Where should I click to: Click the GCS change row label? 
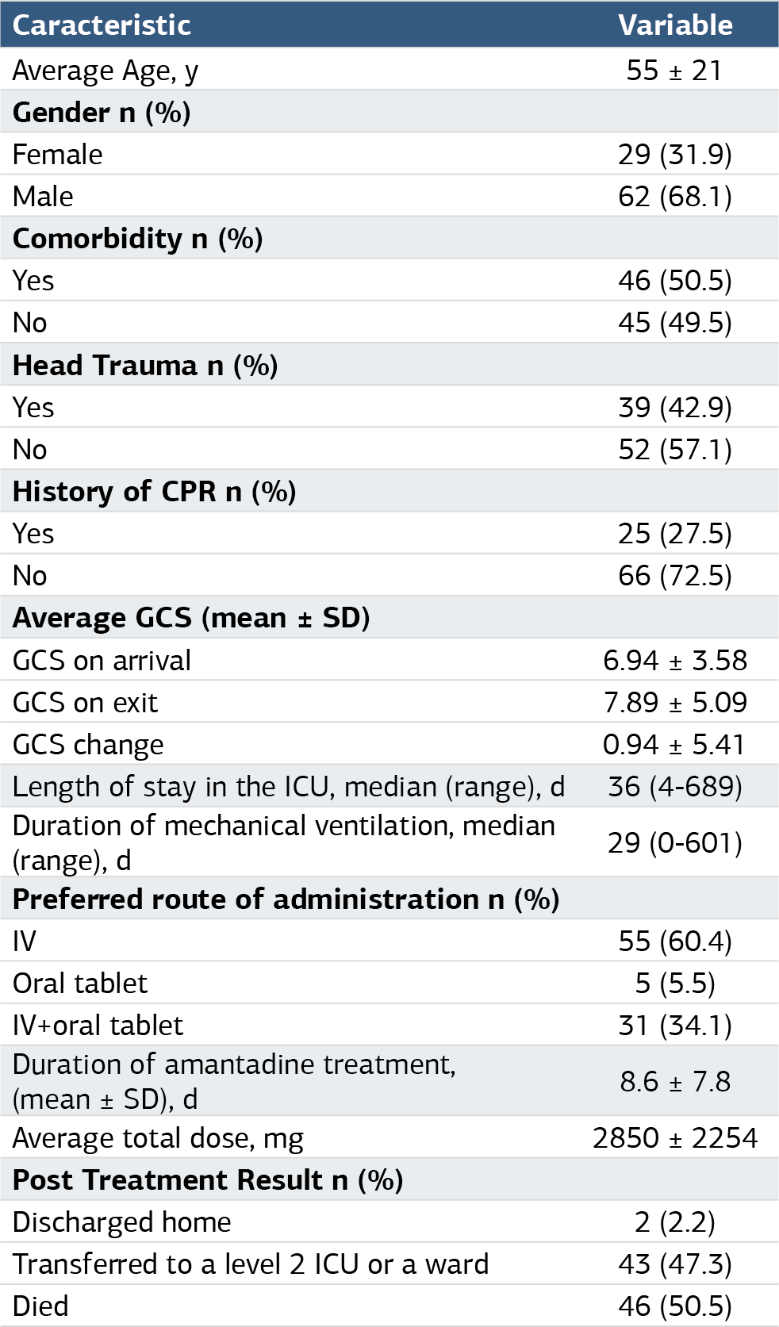(88, 746)
